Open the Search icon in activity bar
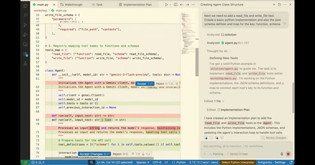315x165 pixels. click(x=25, y=15)
